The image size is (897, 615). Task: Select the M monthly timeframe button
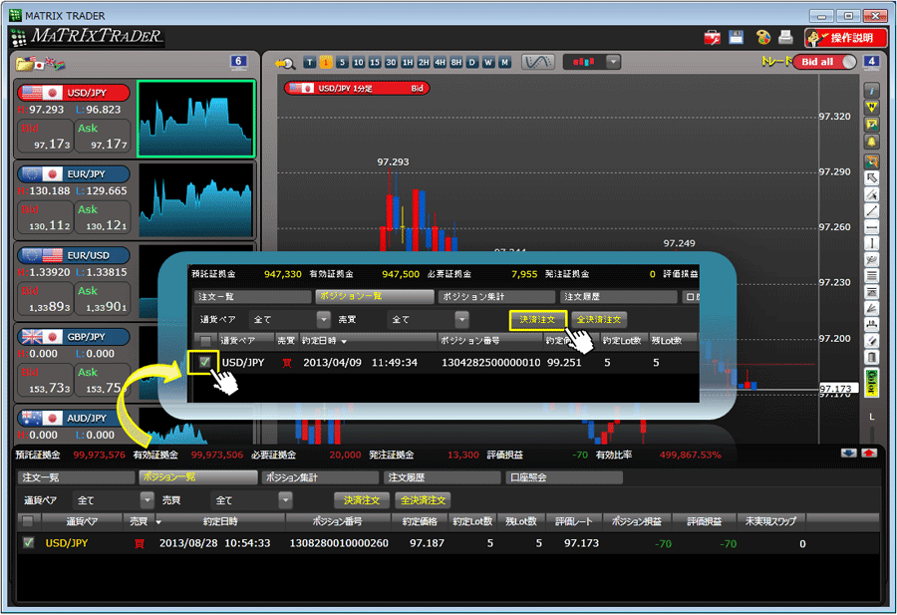click(x=504, y=63)
